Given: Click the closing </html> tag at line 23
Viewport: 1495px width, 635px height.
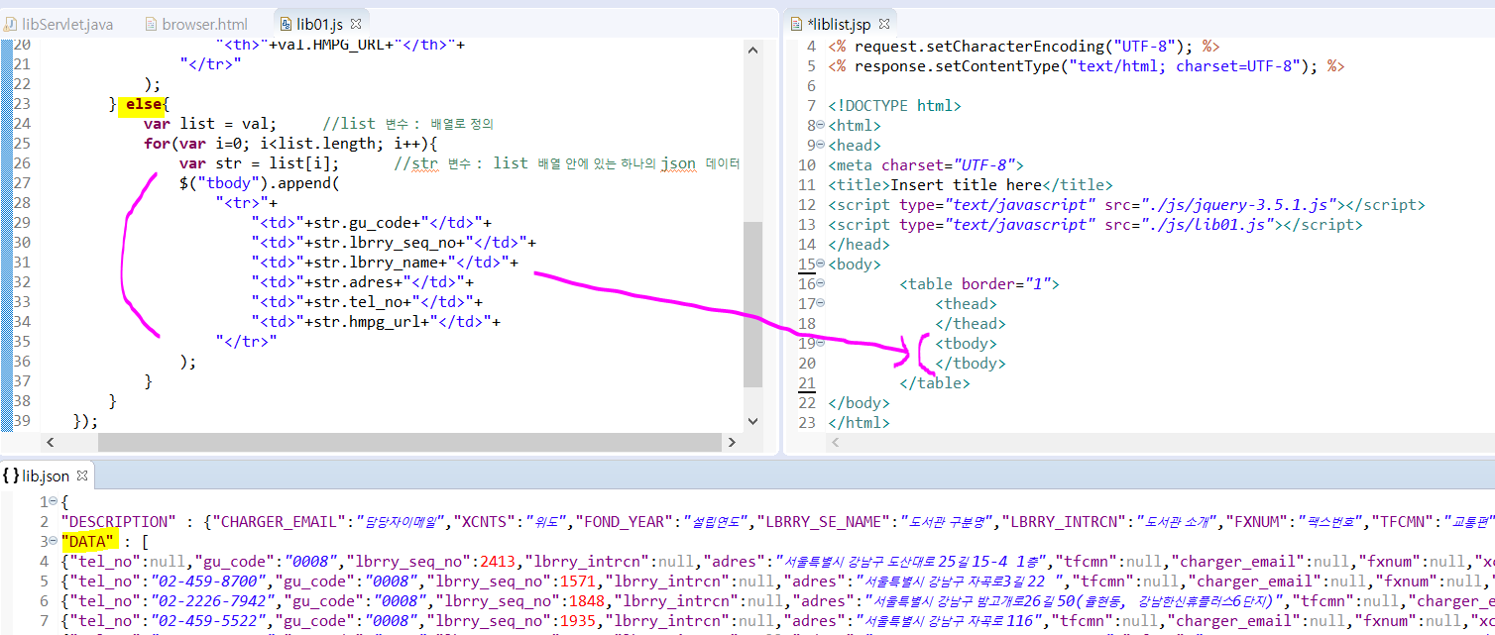Looking at the screenshot, I should pyautogui.click(x=859, y=423).
